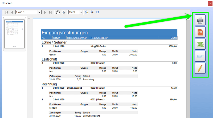Click the 'Banküberweisung' payment type
This screenshot has height=118, width=213.
(91, 116)
